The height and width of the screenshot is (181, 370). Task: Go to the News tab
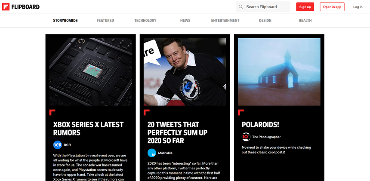185,21
